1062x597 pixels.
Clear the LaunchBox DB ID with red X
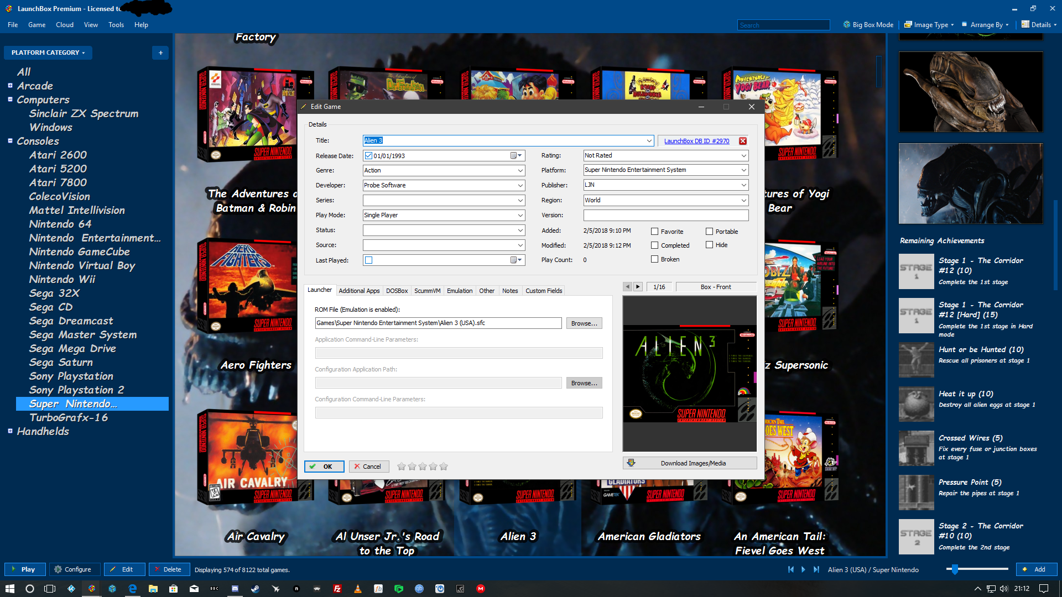pyautogui.click(x=743, y=141)
